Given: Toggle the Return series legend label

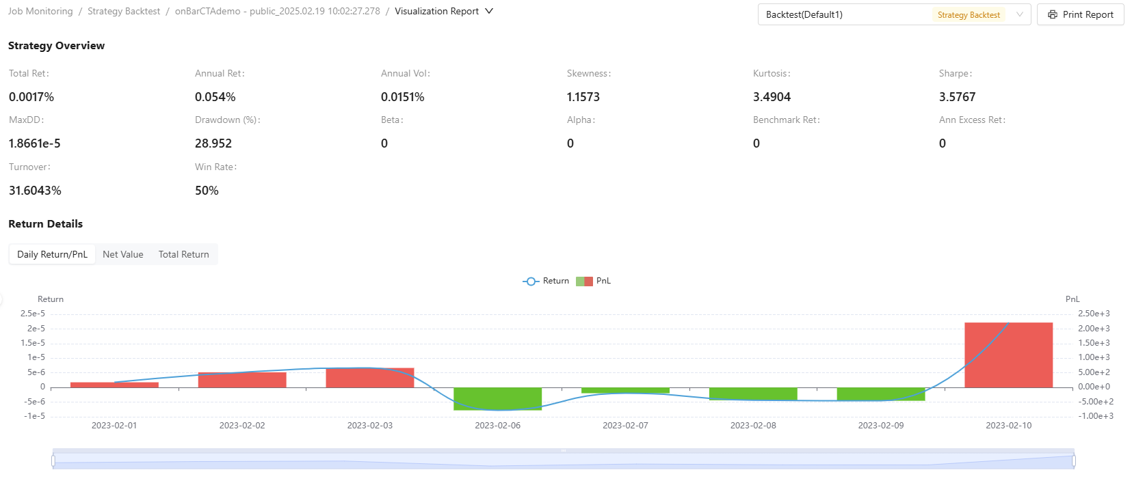Looking at the screenshot, I should [555, 281].
